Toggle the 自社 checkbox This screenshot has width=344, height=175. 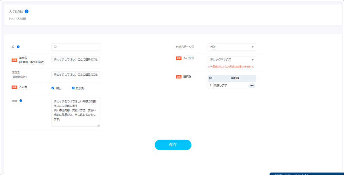point(53,88)
